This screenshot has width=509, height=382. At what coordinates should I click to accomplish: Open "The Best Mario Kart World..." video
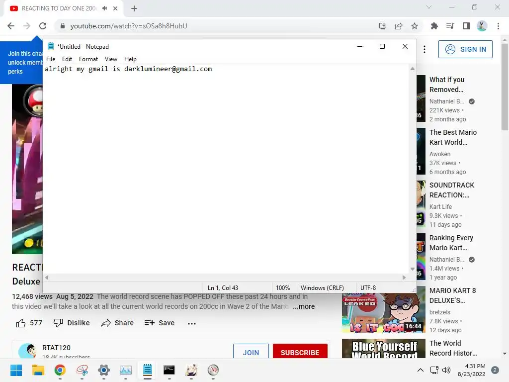coord(453,137)
